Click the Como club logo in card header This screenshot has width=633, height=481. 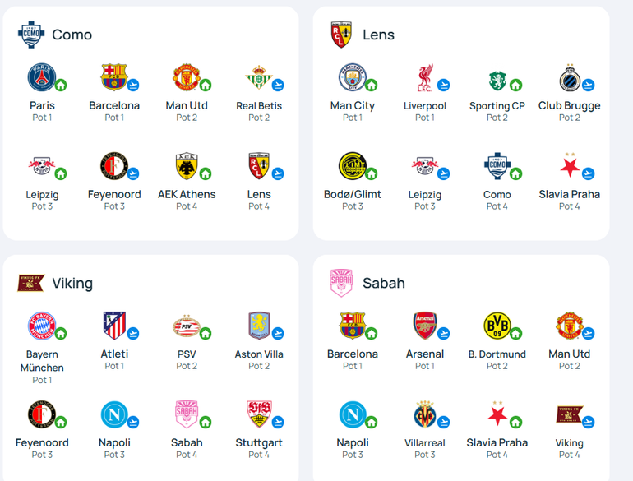pyautogui.click(x=31, y=35)
